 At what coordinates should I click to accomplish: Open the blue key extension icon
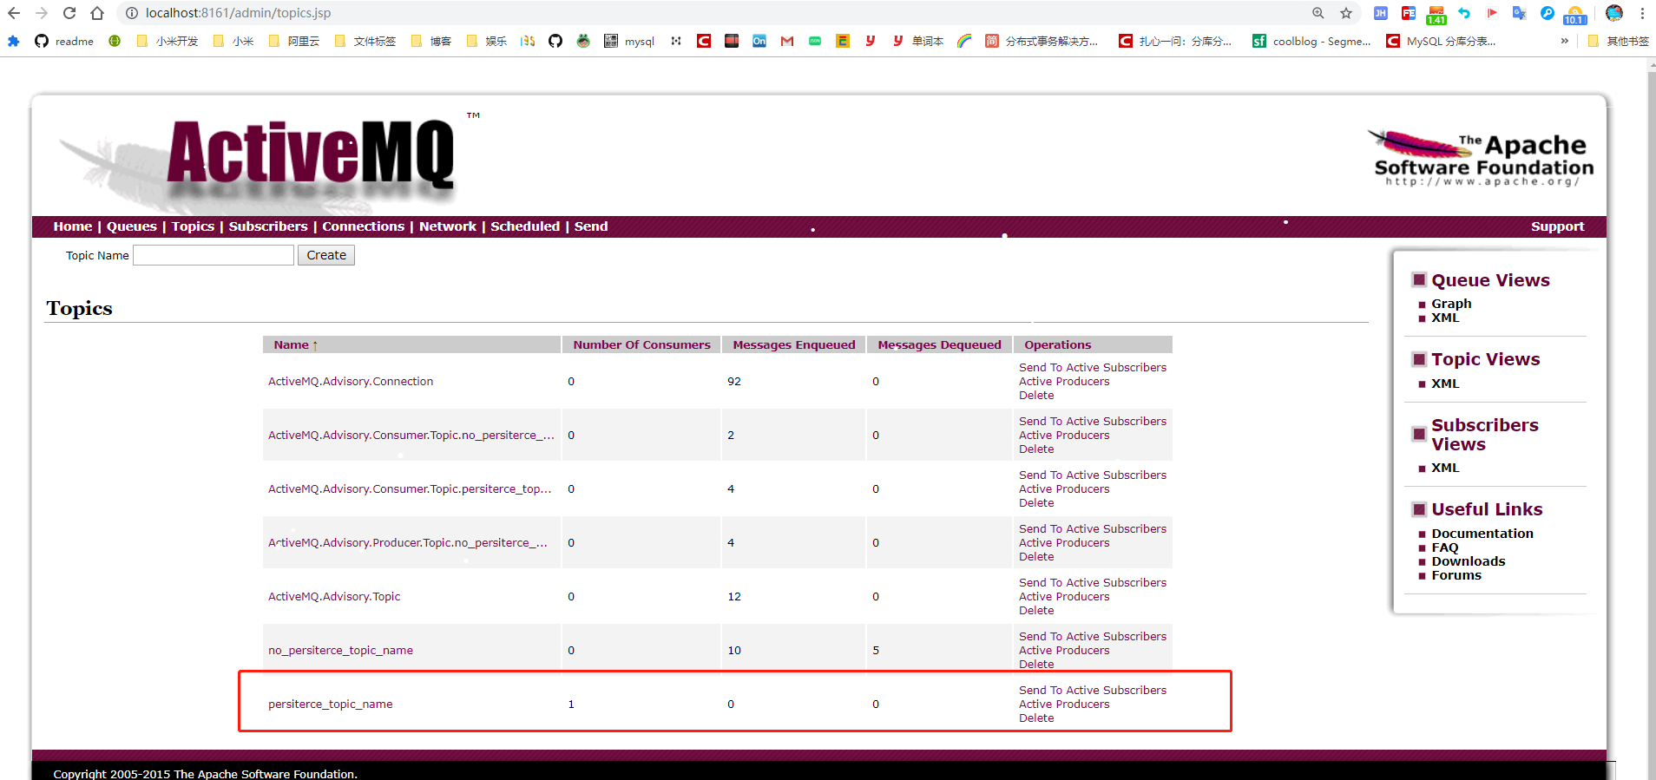coord(1548,13)
